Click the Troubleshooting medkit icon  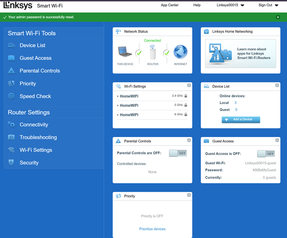tap(11, 137)
